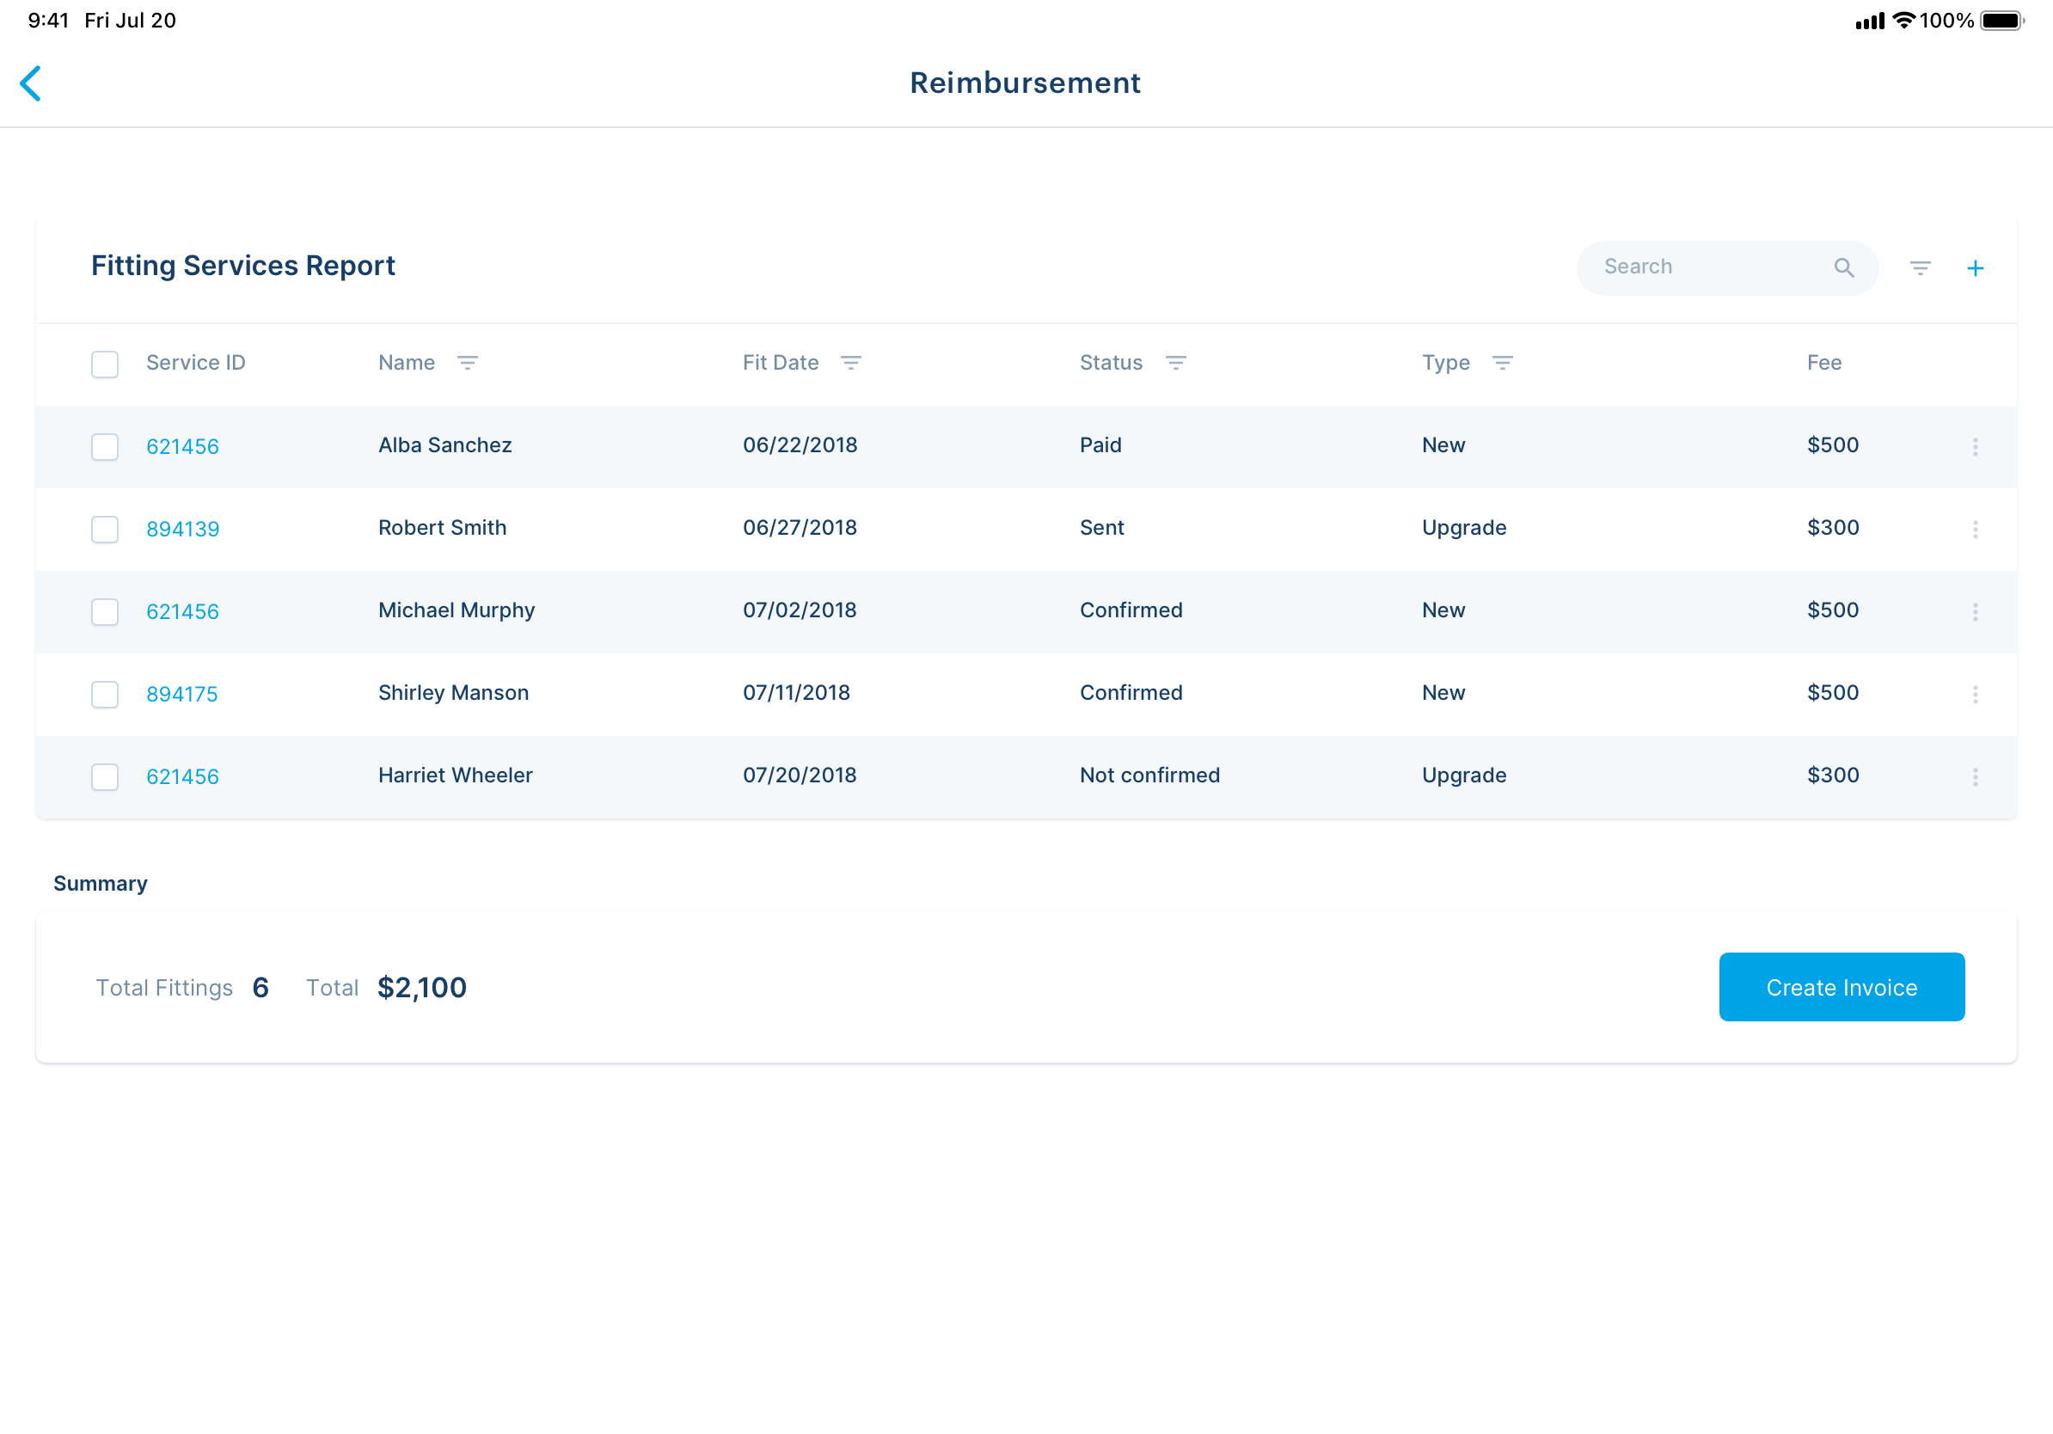
Task: Click fit date 06/27/2018
Action: tap(800, 528)
